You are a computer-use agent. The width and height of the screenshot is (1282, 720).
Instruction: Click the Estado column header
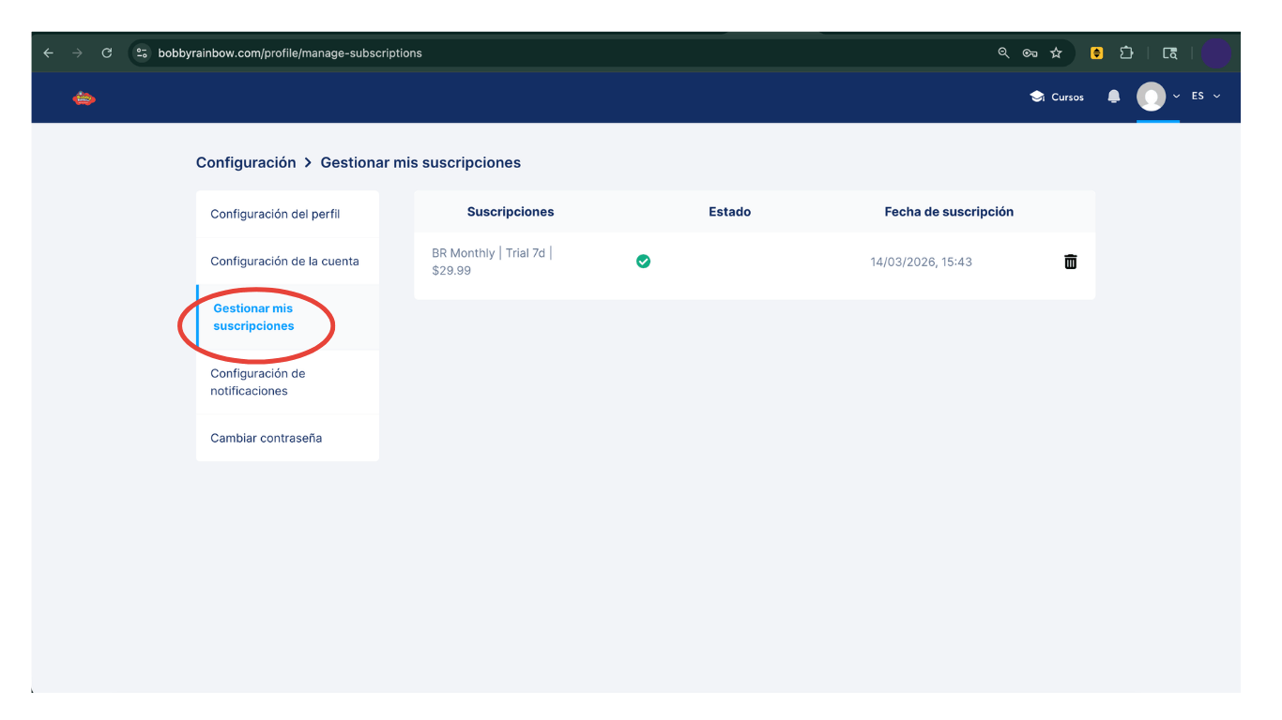tap(729, 212)
